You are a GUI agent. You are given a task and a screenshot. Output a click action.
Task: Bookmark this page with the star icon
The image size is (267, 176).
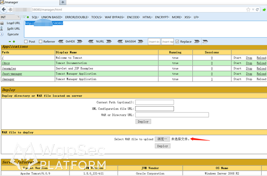pyautogui.click(x=248, y=10)
